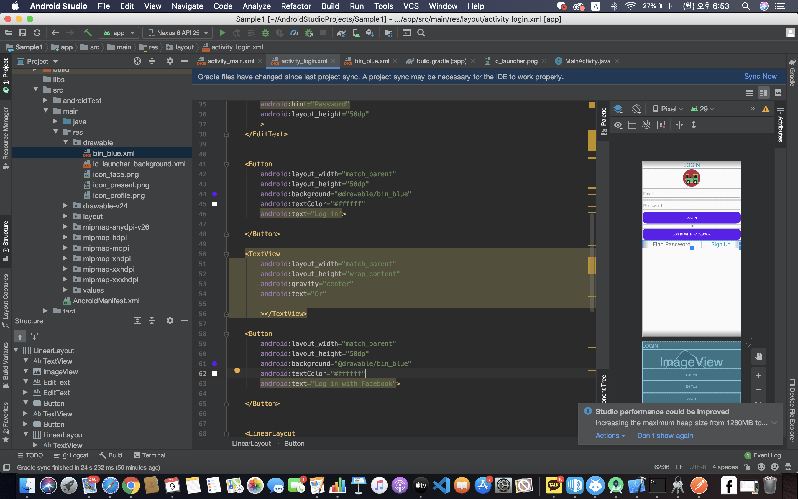Screen dimensions: 798x499
Task: Click the Make Project hammer icon
Action: [x=87, y=33]
